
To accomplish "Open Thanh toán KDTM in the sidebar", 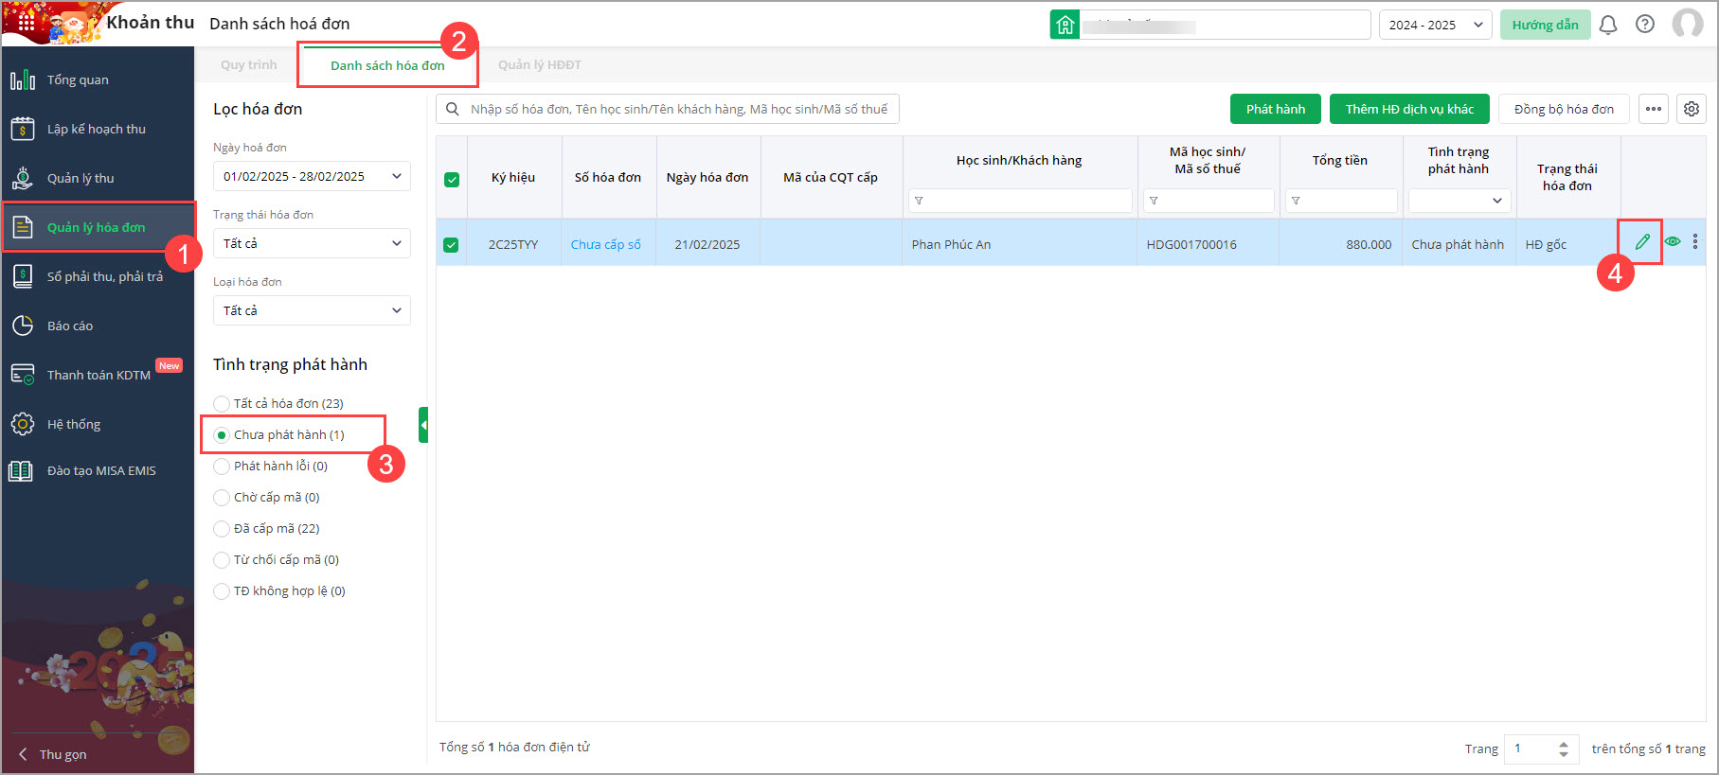I will [x=98, y=375].
